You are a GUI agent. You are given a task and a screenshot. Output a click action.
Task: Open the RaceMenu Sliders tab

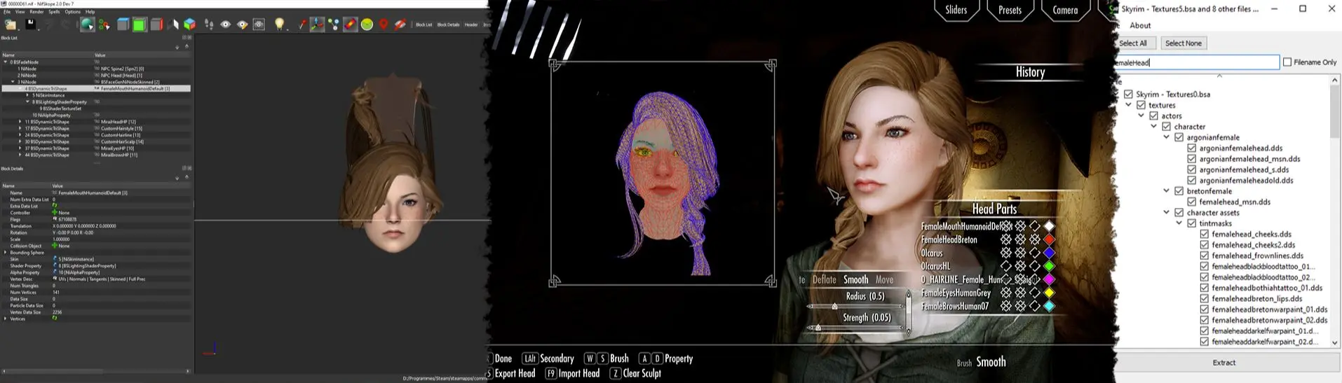point(956,10)
